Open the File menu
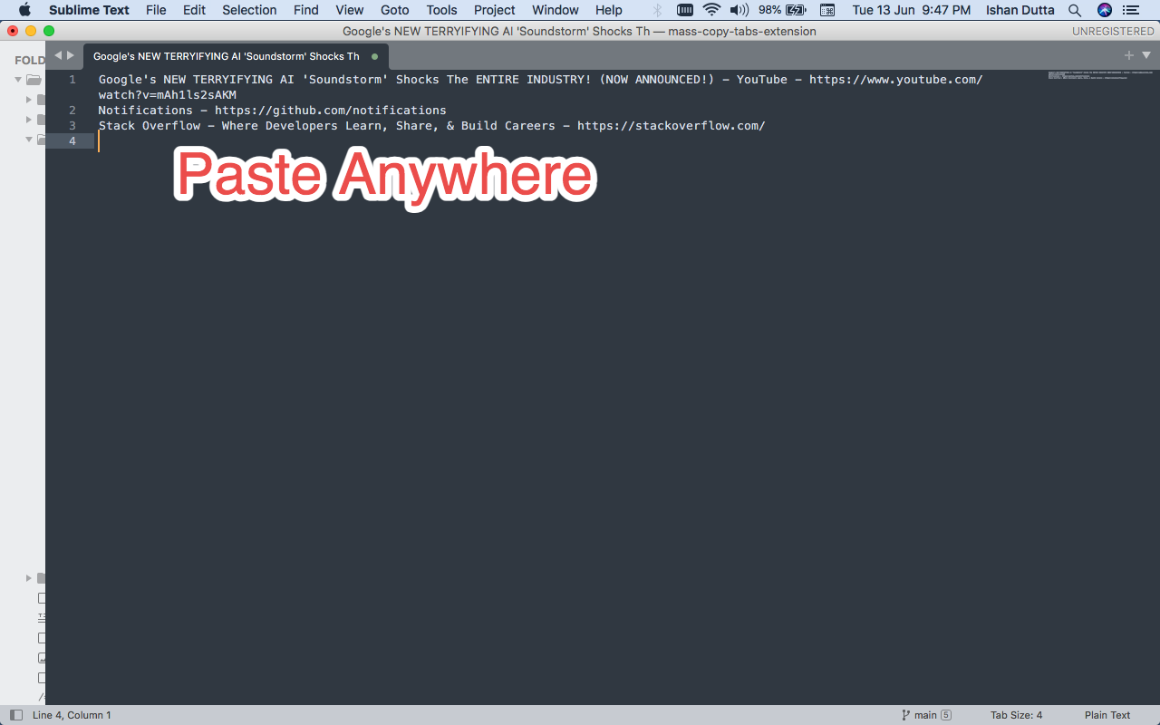 pos(156,10)
